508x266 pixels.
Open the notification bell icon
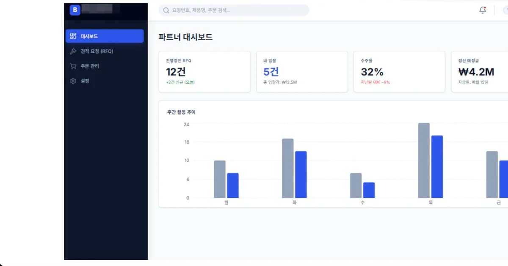[483, 10]
